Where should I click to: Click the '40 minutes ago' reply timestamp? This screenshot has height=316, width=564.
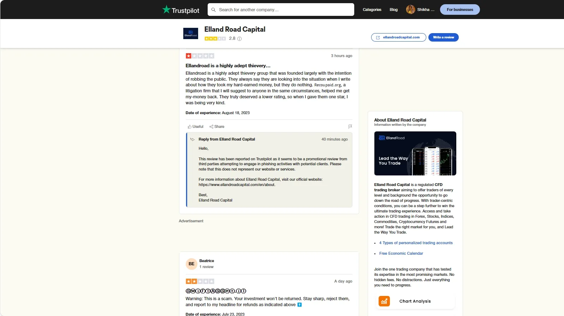[334, 139]
